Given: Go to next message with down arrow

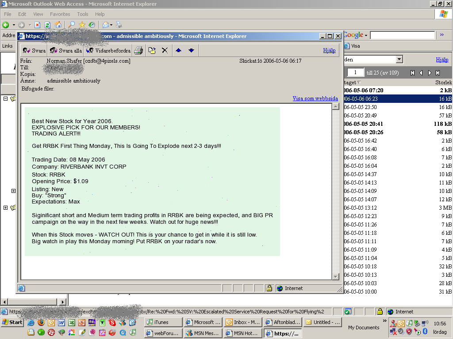Looking at the screenshot, I should coord(191,50).
